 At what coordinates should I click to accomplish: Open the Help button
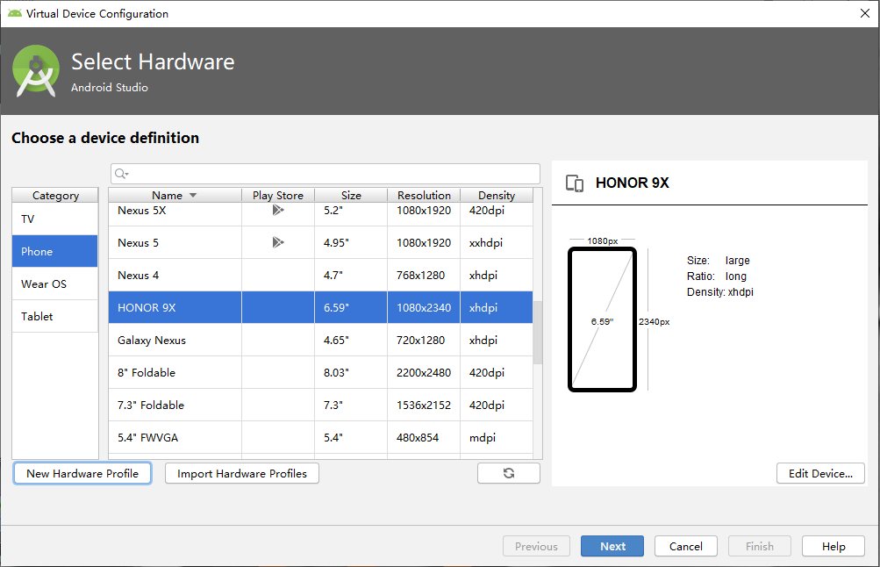[833, 546]
